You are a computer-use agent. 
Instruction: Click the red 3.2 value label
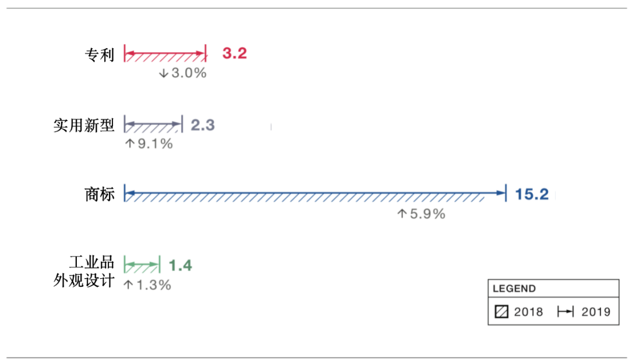click(235, 53)
